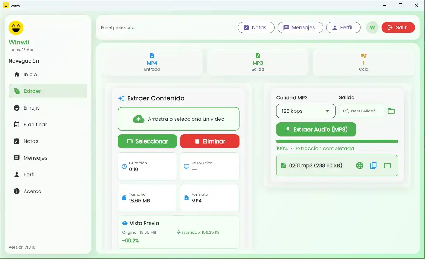Click the 0:10 duration value
The height and width of the screenshot is (259, 425).
pyautogui.click(x=134, y=169)
